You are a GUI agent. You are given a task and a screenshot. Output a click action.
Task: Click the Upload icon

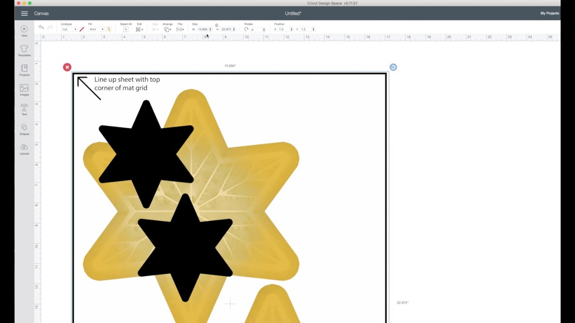(x=24, y=147)
